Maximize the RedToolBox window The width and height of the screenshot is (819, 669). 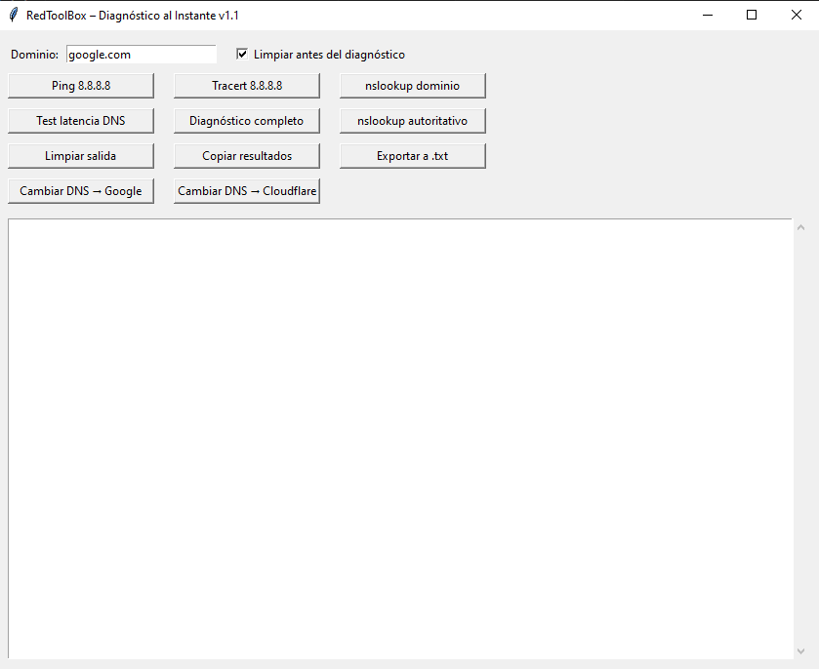(x=752, y=16)
